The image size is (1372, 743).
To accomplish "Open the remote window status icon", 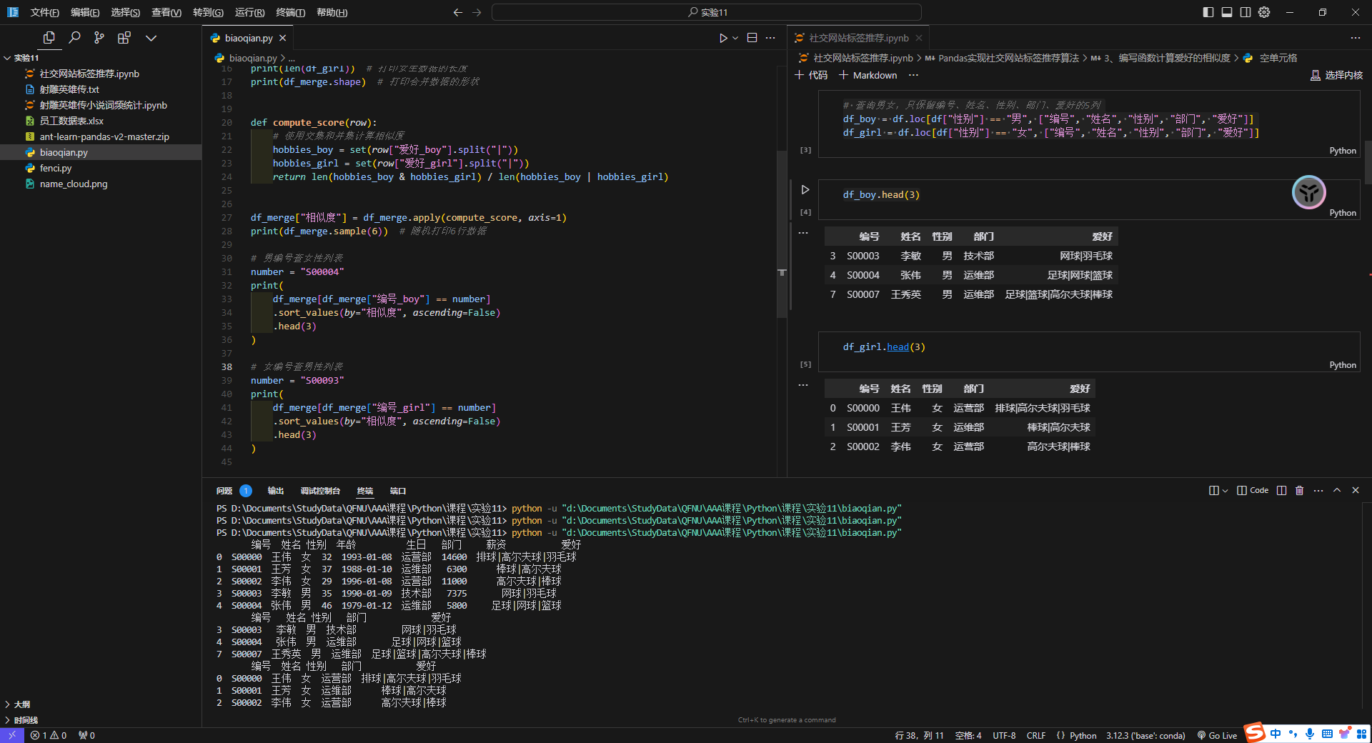I will [12, 735].
